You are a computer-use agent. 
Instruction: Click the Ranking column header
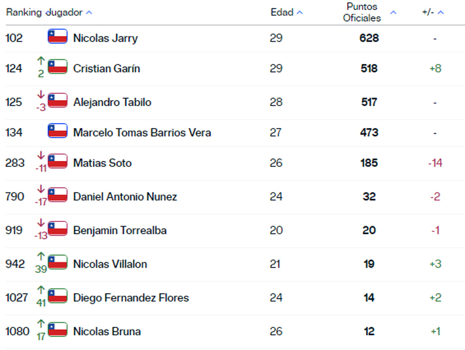click(24, 12)
